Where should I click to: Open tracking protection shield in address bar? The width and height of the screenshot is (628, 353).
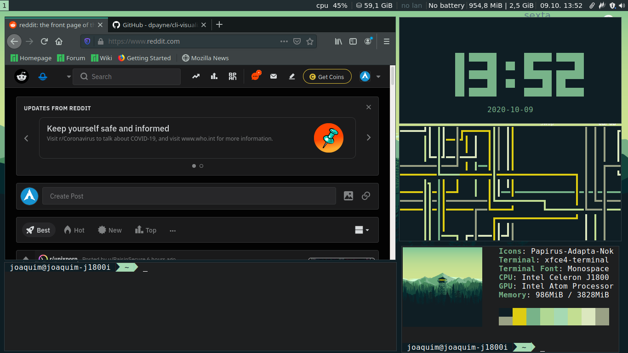(x=87, y=41)
